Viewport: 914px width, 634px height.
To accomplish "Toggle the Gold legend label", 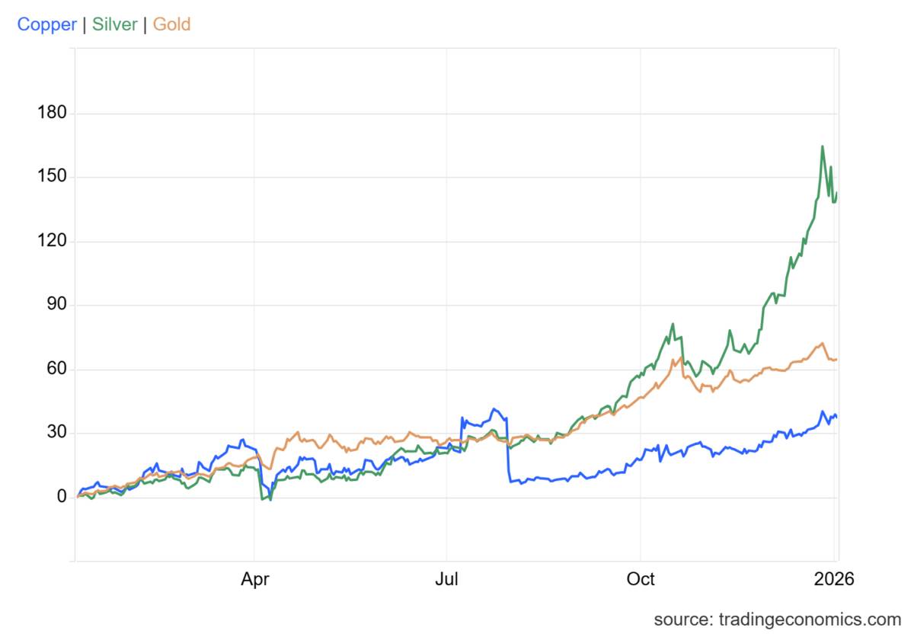I will 171,24.
